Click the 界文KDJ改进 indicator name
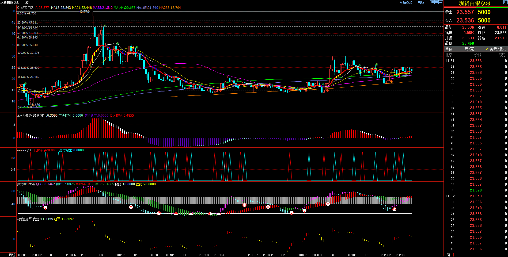The image size is (508, 257). coord(26,184)
